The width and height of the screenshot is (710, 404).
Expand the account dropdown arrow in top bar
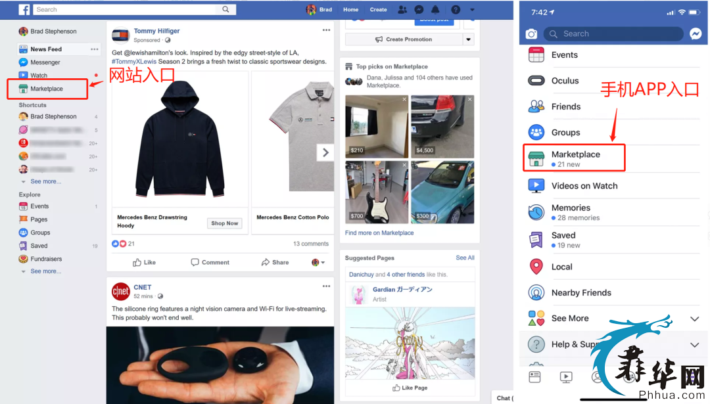[472, 9]
